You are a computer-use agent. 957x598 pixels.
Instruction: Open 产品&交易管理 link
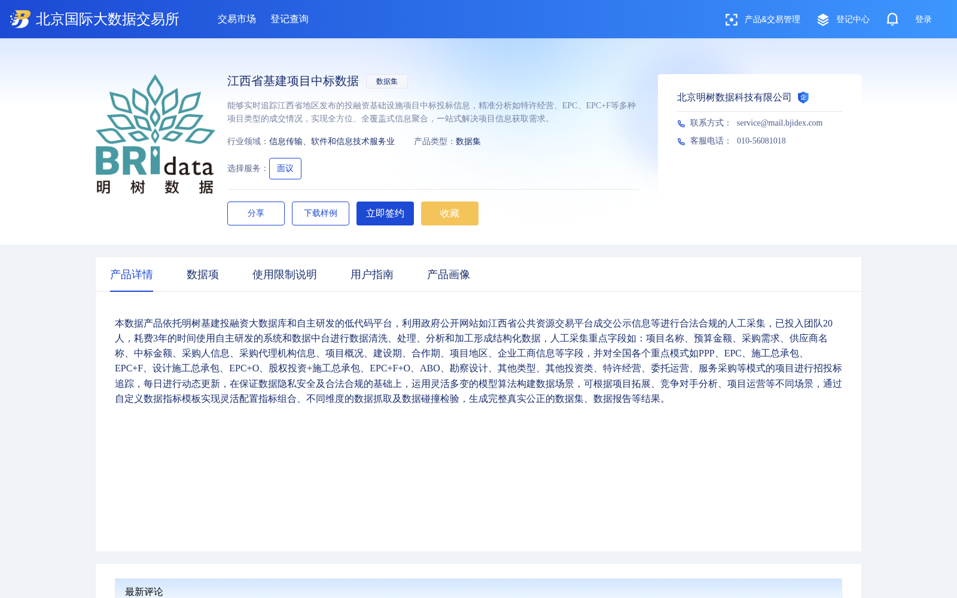(772, 20)
